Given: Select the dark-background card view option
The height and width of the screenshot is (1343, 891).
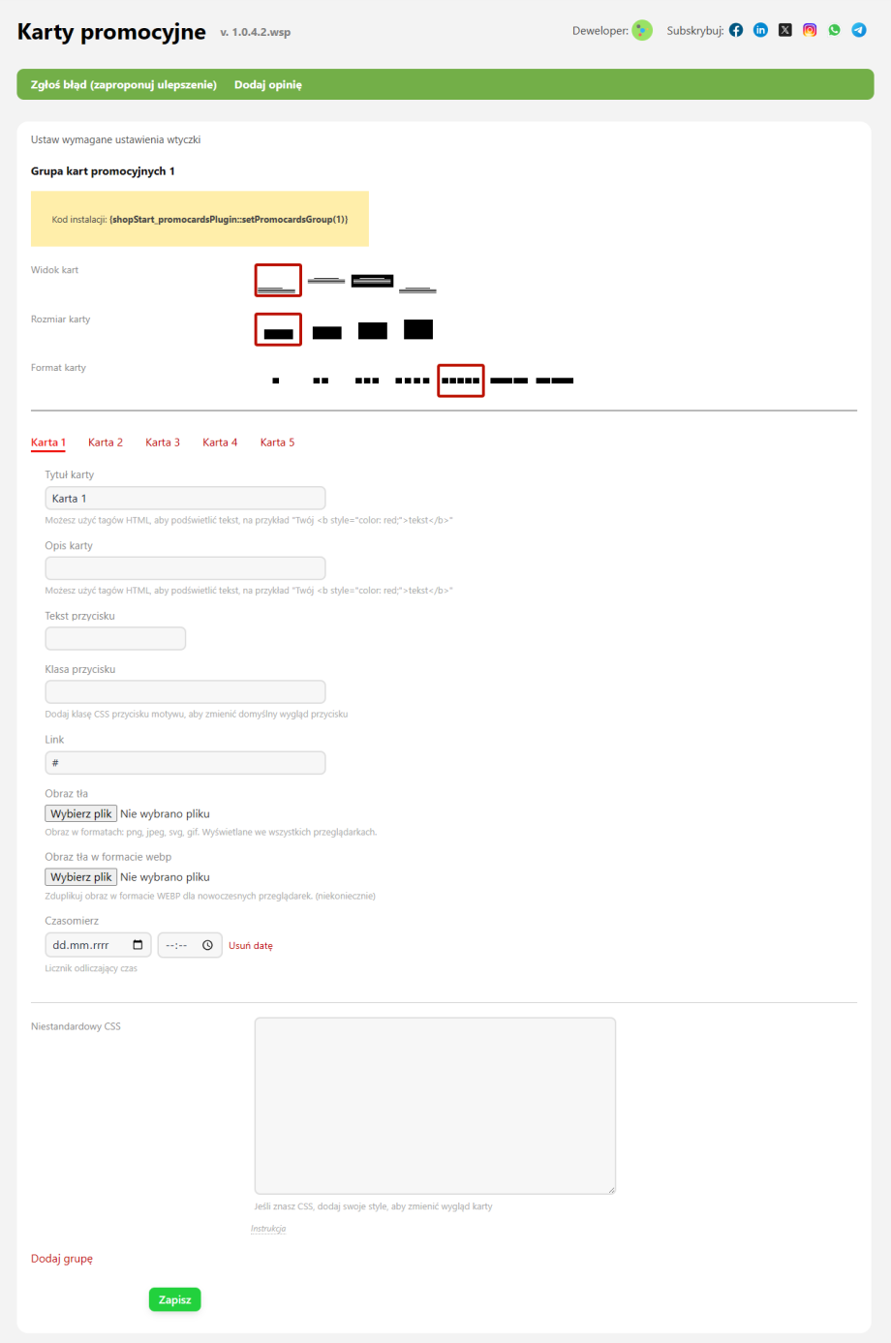Looking at the screenshot, I should (x=372, y=281).
